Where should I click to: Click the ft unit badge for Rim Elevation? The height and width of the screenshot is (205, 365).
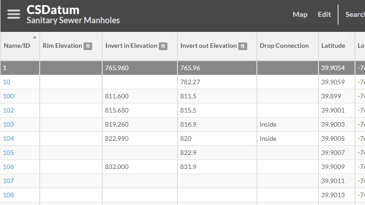88,46
